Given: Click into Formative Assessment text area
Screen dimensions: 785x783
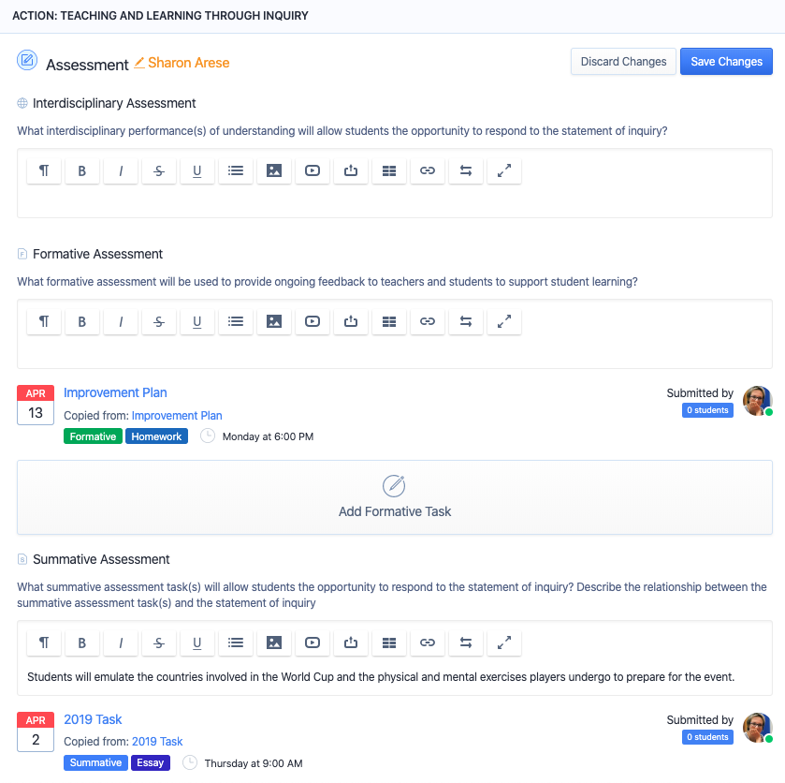Looking at the screenshot, I should tap(395, 353).
